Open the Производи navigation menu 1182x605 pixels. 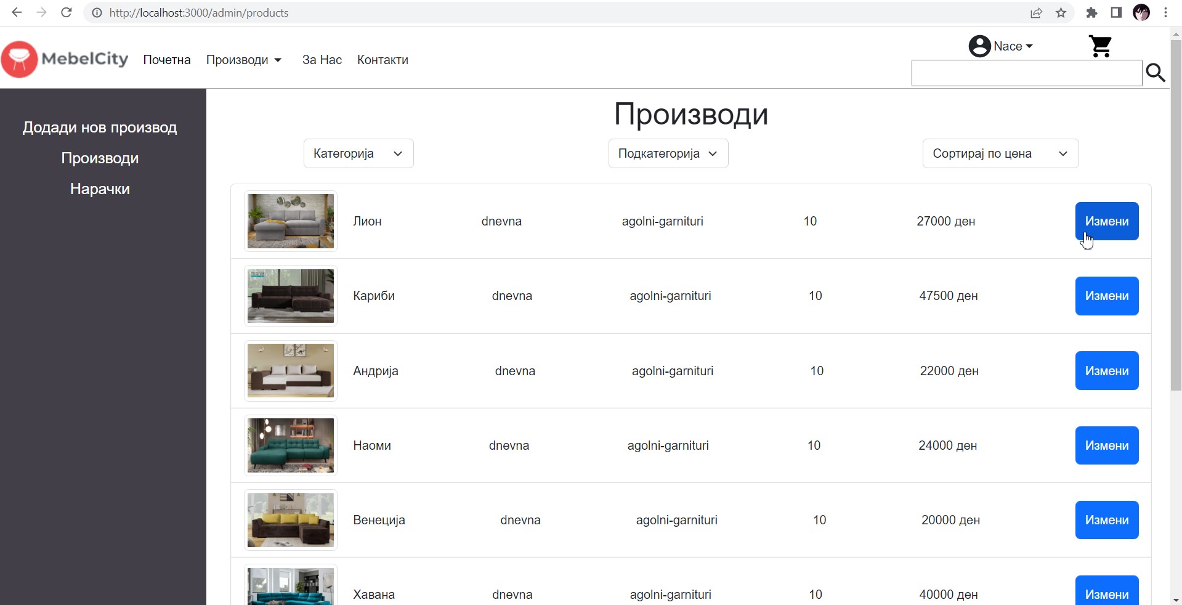click(x=243, y=60)
